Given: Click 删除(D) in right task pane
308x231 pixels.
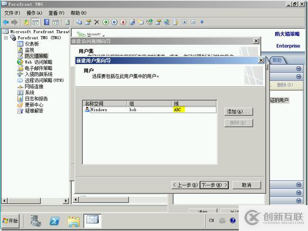Looking at the screenshot, I should pos(285,85).
